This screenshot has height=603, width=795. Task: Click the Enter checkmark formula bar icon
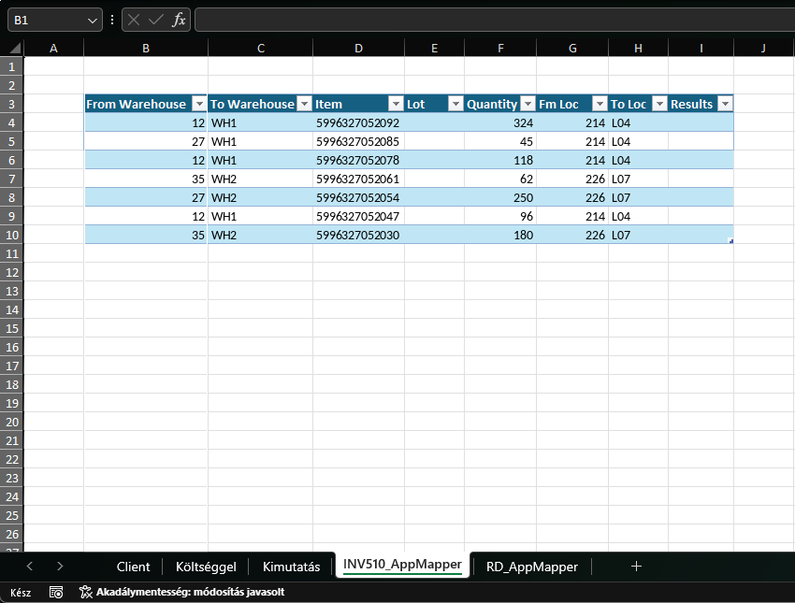point(155,20)
